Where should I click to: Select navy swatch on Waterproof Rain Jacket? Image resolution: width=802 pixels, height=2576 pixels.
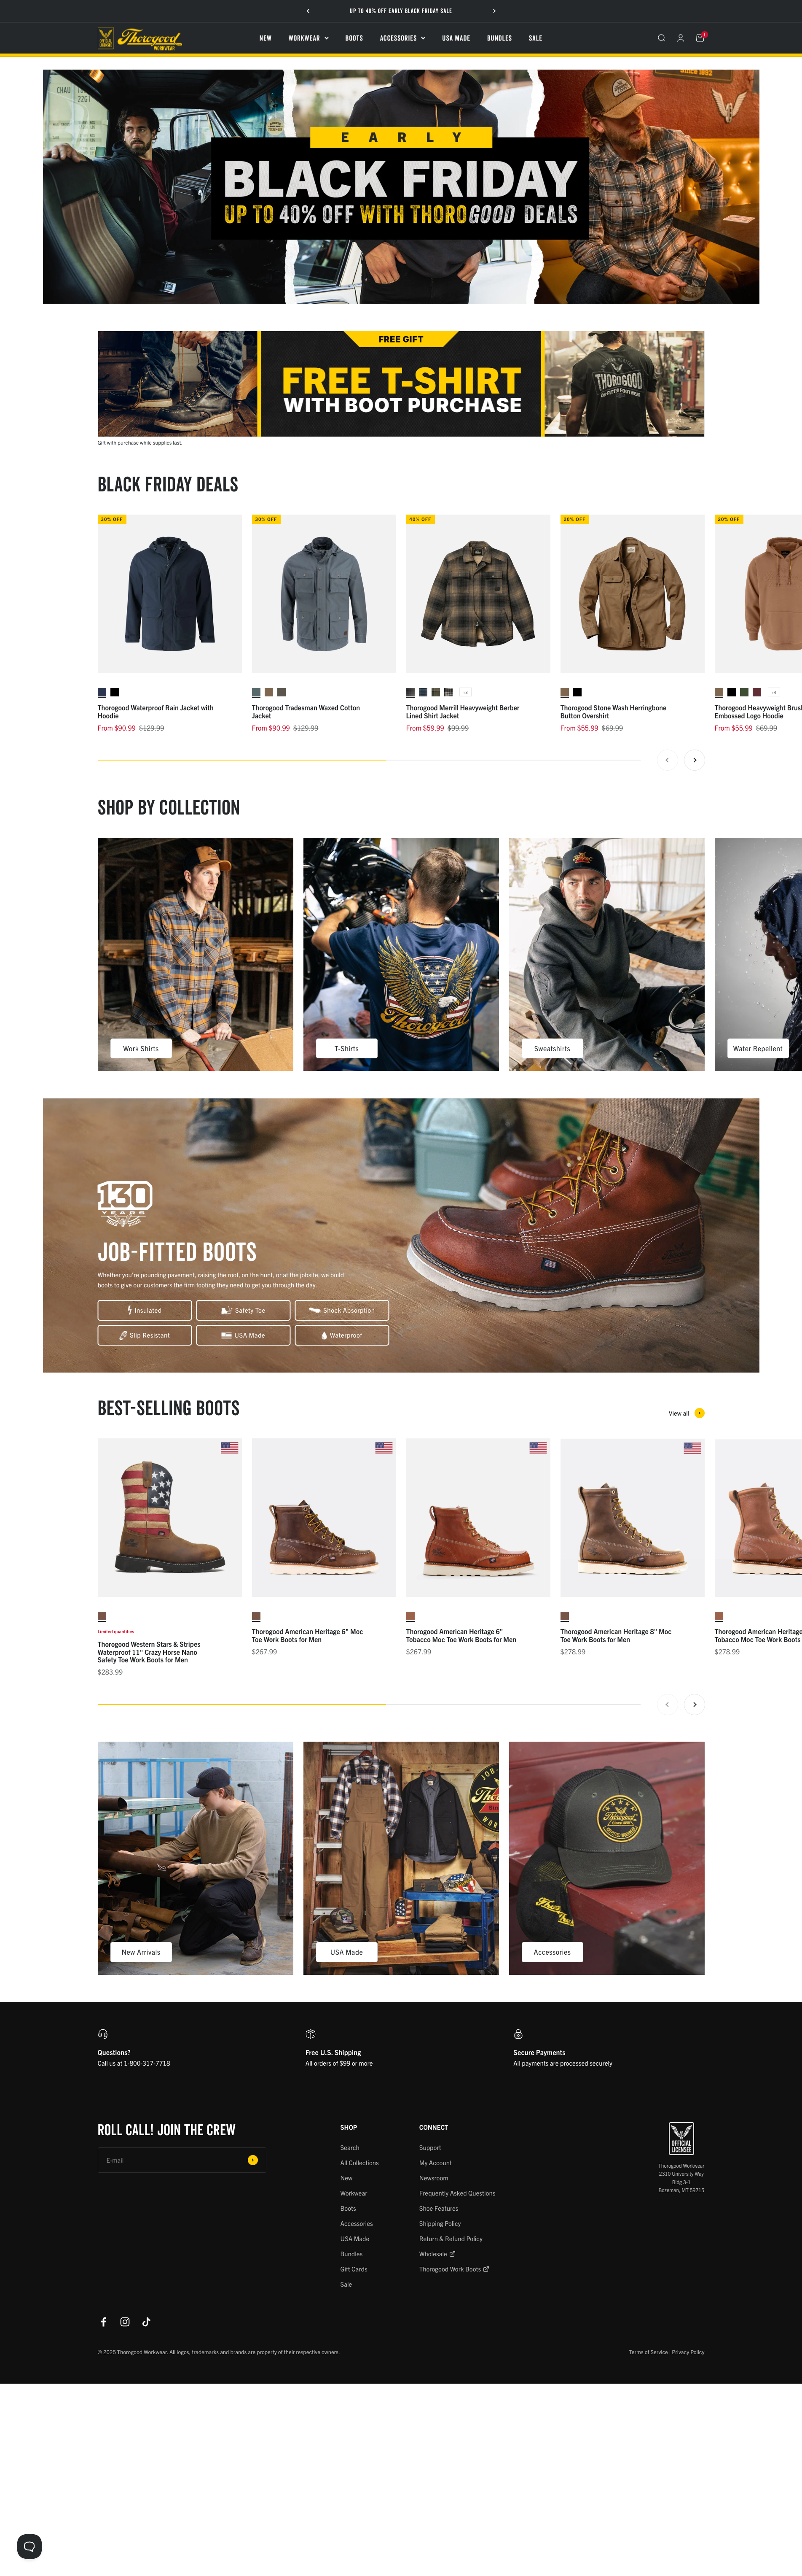click(102, 692)
